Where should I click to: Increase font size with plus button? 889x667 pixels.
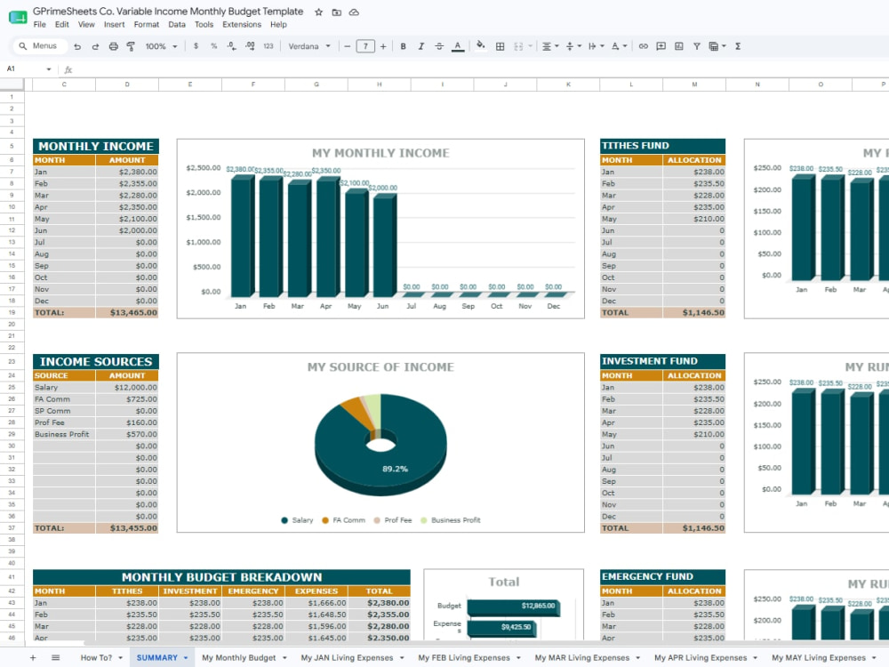383,46
